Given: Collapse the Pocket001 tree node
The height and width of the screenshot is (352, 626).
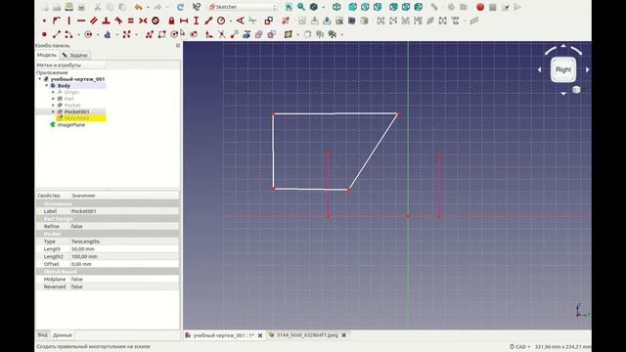Looking at the screenshot, I should click(x=53, y=111).
